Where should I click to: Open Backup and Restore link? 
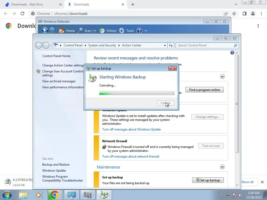[x=56, y=165]
